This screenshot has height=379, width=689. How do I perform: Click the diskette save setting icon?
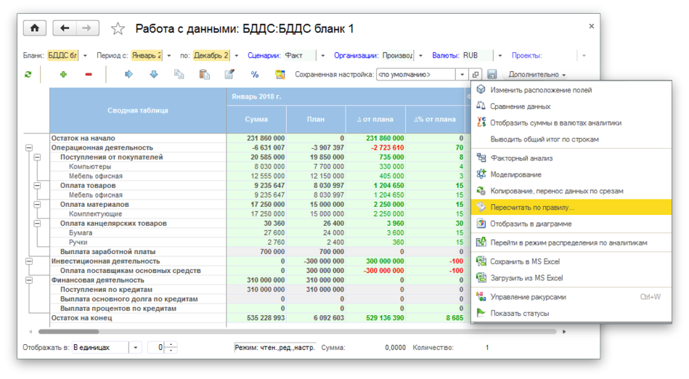point(492,74)
